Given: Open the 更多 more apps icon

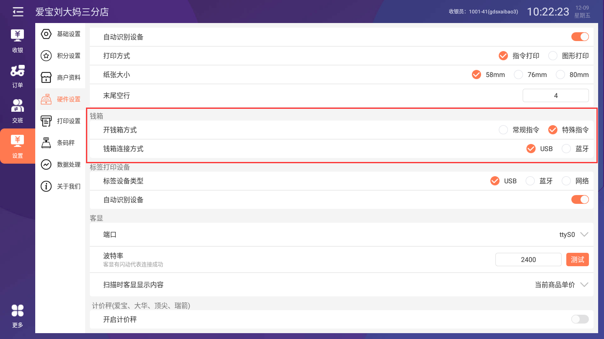Looking at the screenshot, I should 18,310.
